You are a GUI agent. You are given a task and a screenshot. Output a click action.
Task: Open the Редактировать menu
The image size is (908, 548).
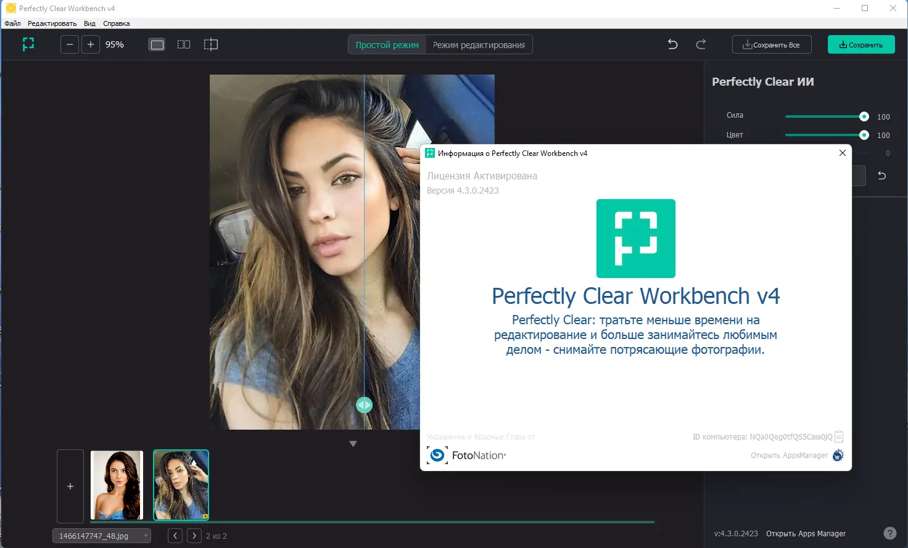(52, 23)
